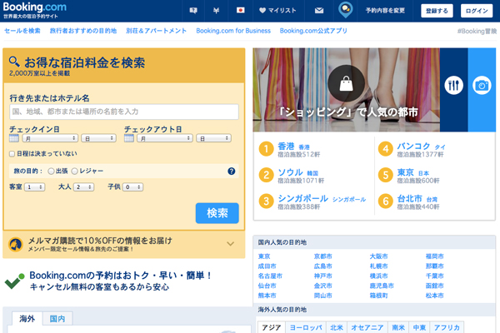
Task: Open Booking.com for Business link
Action: pyautogui.click(x=233, y=31)
